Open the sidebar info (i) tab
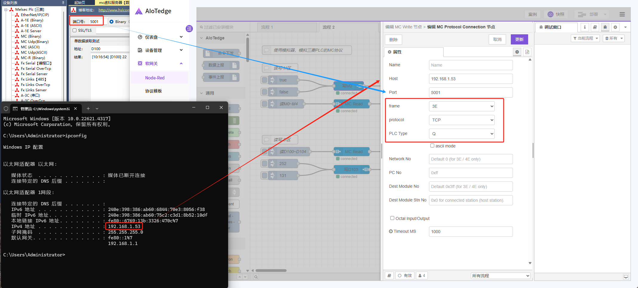 [585, 27]
